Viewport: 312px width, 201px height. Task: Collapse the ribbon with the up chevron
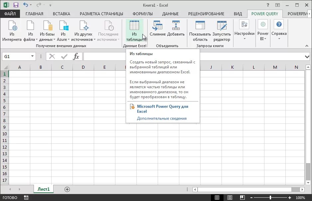click(x=307, y=46)
